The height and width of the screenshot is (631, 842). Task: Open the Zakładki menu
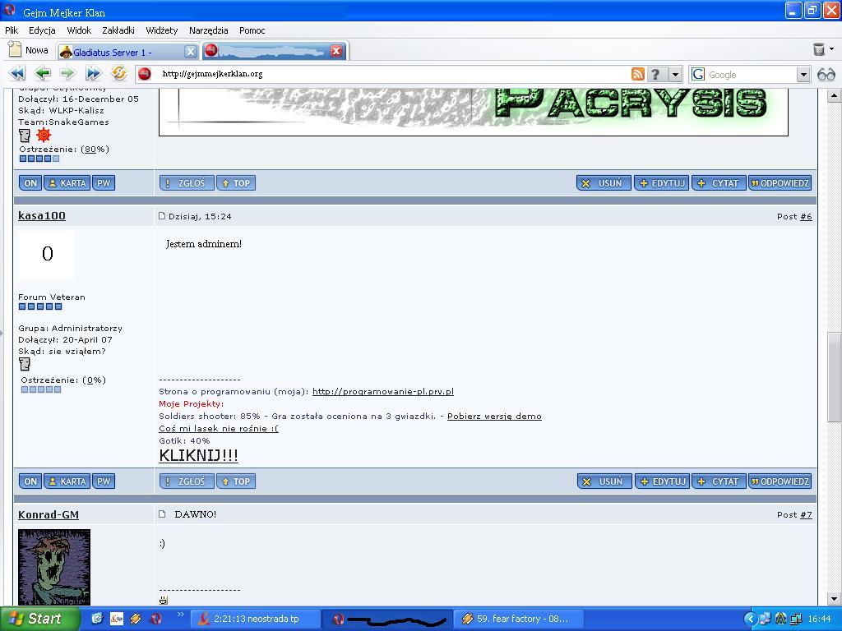pos(118,30)
